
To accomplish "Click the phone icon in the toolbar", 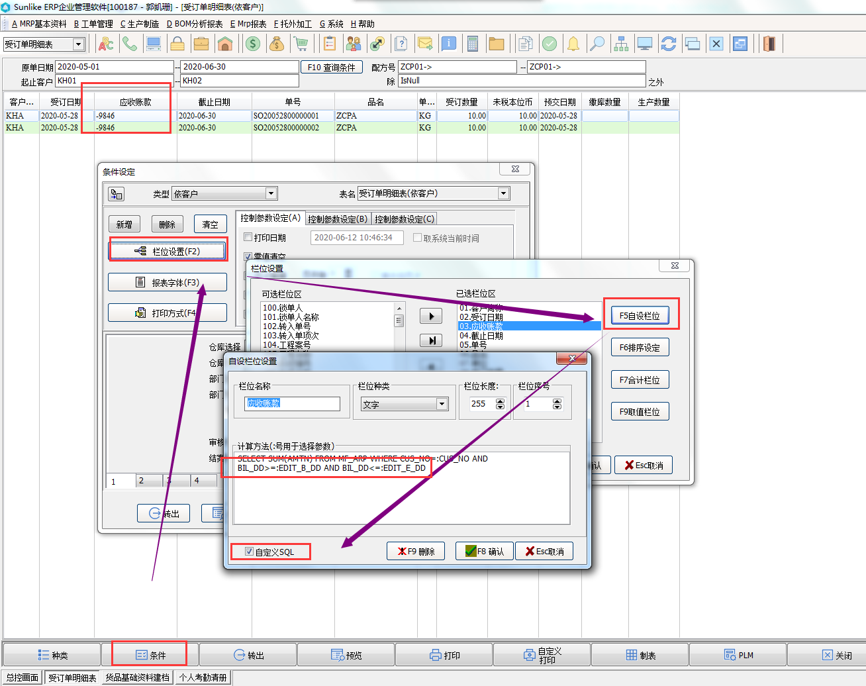I will click(130, 44).
